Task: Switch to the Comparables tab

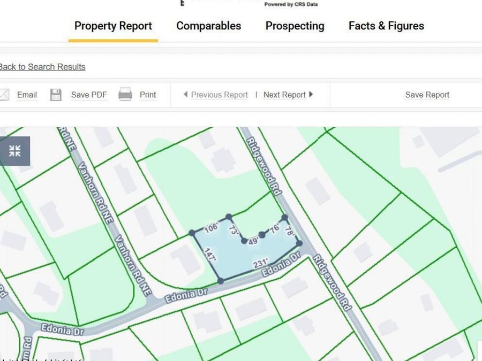Action: [x=209, y=26]
